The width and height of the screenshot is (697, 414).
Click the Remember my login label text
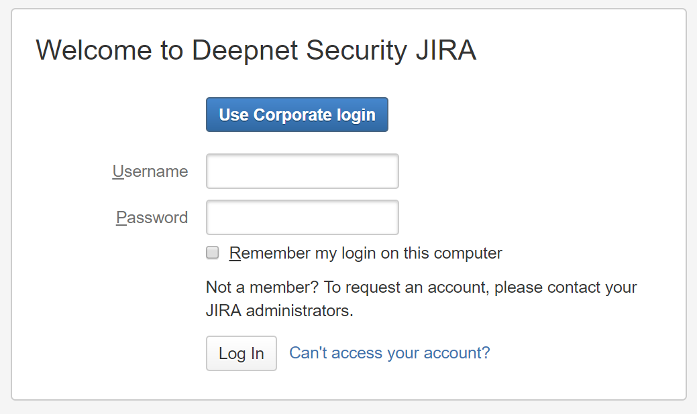tap(366, 253)
